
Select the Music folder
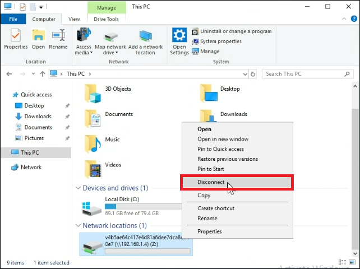(x=102, y=144)
